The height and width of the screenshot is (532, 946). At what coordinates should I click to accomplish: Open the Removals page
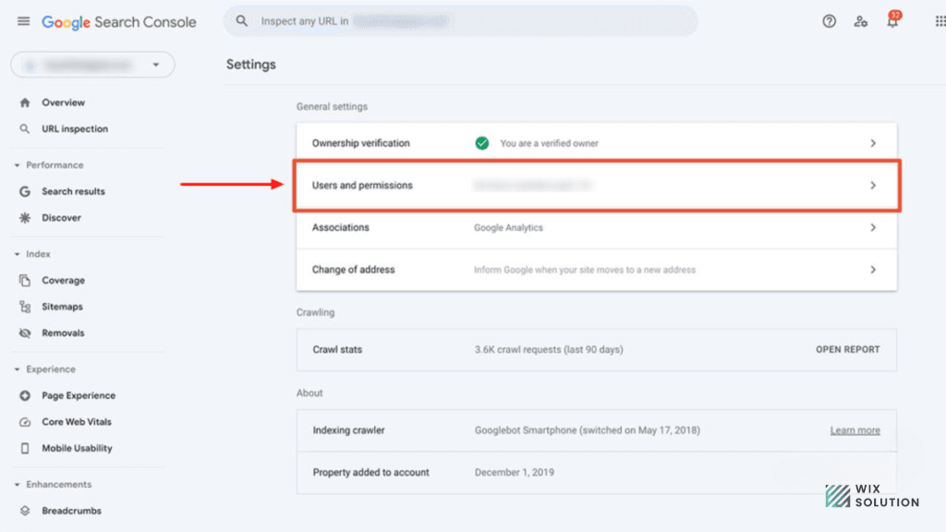(63, 332)
